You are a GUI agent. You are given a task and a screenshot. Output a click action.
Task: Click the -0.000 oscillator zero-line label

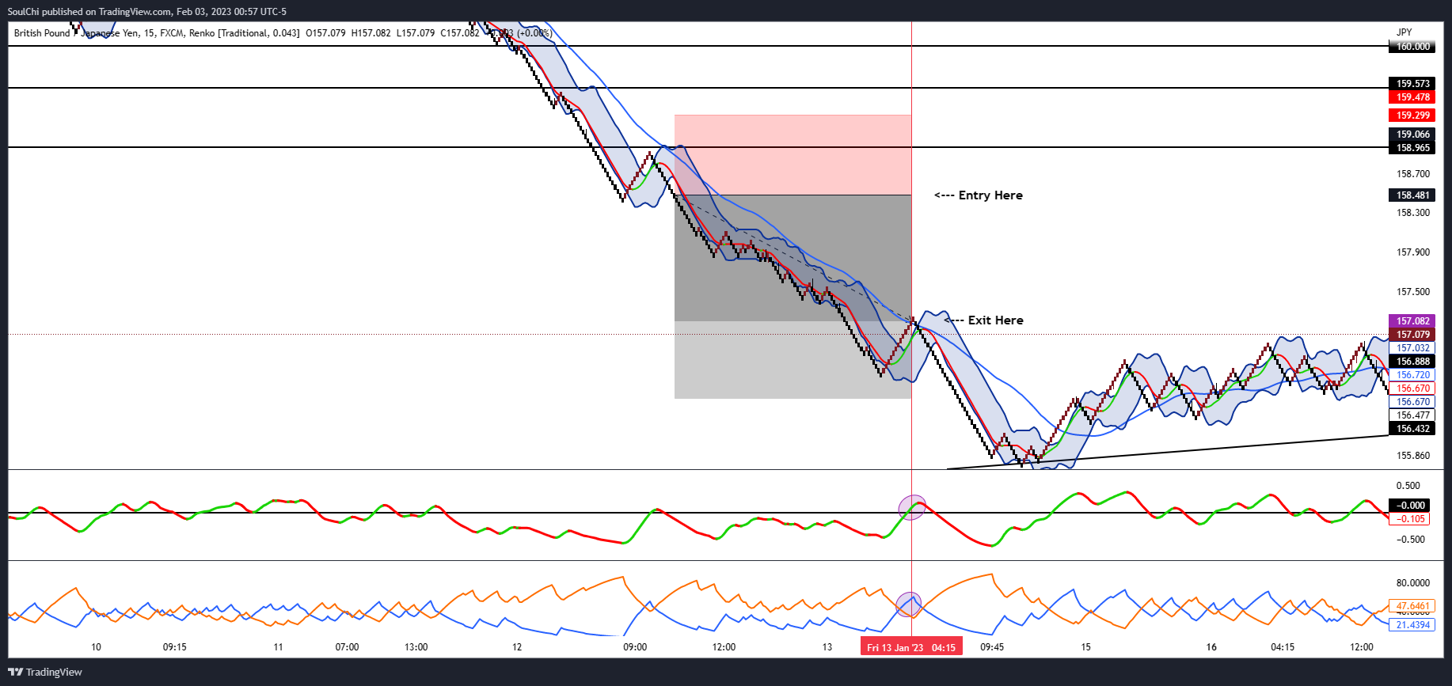[x=1410, y=506]
